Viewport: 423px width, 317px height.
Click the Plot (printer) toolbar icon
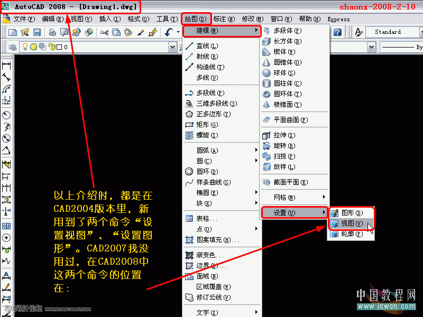click(52, 32)
